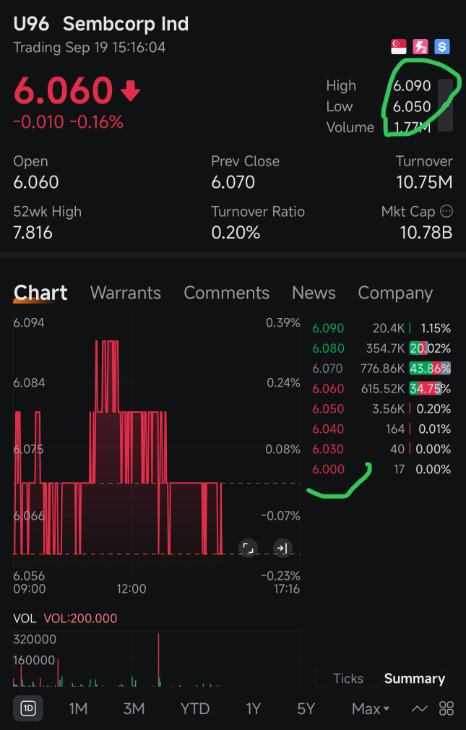Viewport: 466px width, 730px height.
Task: Show the Ticks view
Action: click(x=348, y=678)
